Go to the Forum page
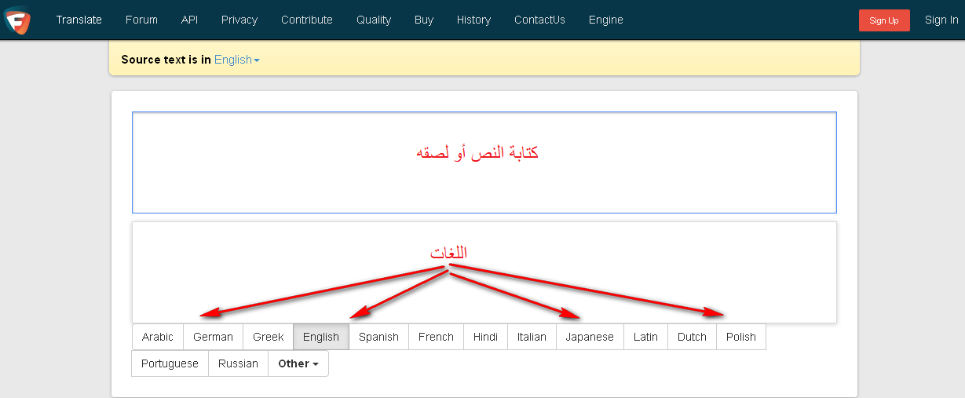The height and width of the screenshot is (398, 965). (141, 20)
